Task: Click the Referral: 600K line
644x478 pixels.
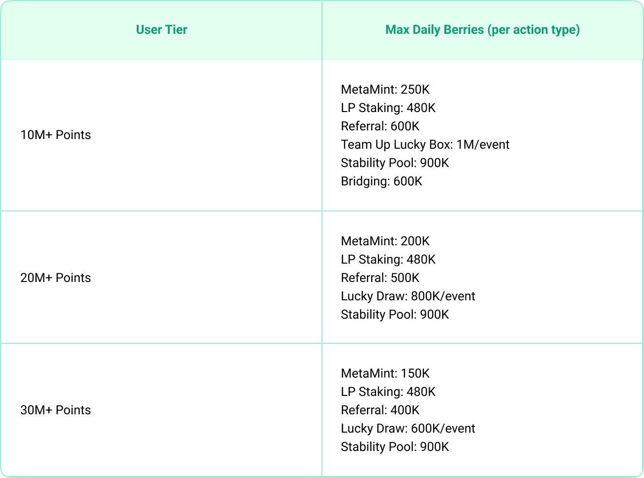Action: tap(380, 126)
